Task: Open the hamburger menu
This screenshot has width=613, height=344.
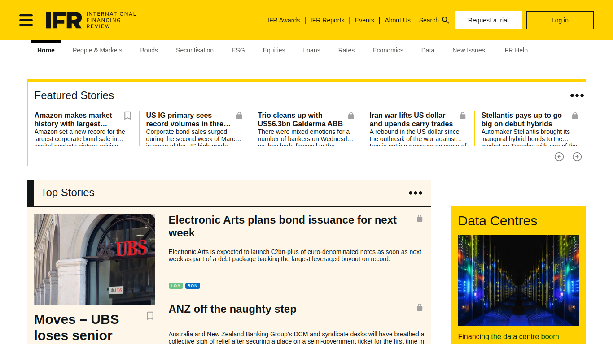Action: (x=26, y=20)
